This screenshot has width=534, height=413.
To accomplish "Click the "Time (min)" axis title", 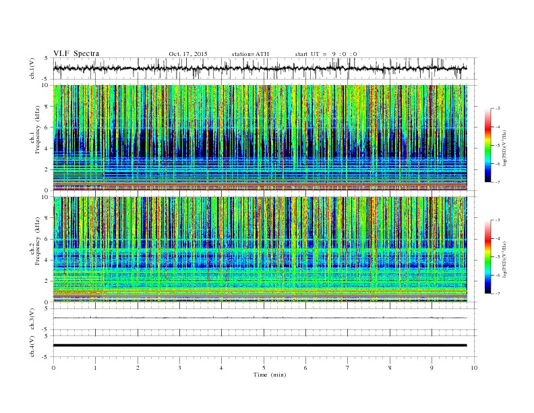I will 270,375.
